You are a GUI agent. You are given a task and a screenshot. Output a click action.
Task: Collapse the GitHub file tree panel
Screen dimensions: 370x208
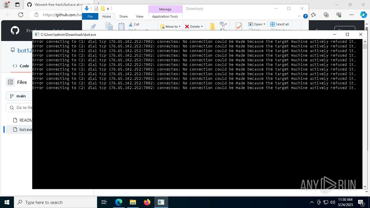10,82
